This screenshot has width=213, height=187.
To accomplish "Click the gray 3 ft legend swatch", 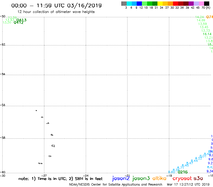I will (x=124, y=3).
